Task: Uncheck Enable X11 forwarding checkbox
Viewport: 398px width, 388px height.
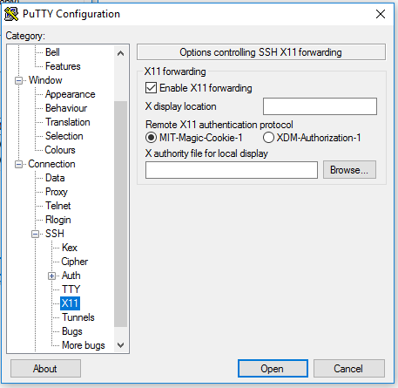Action: click(x=152, y=88)
